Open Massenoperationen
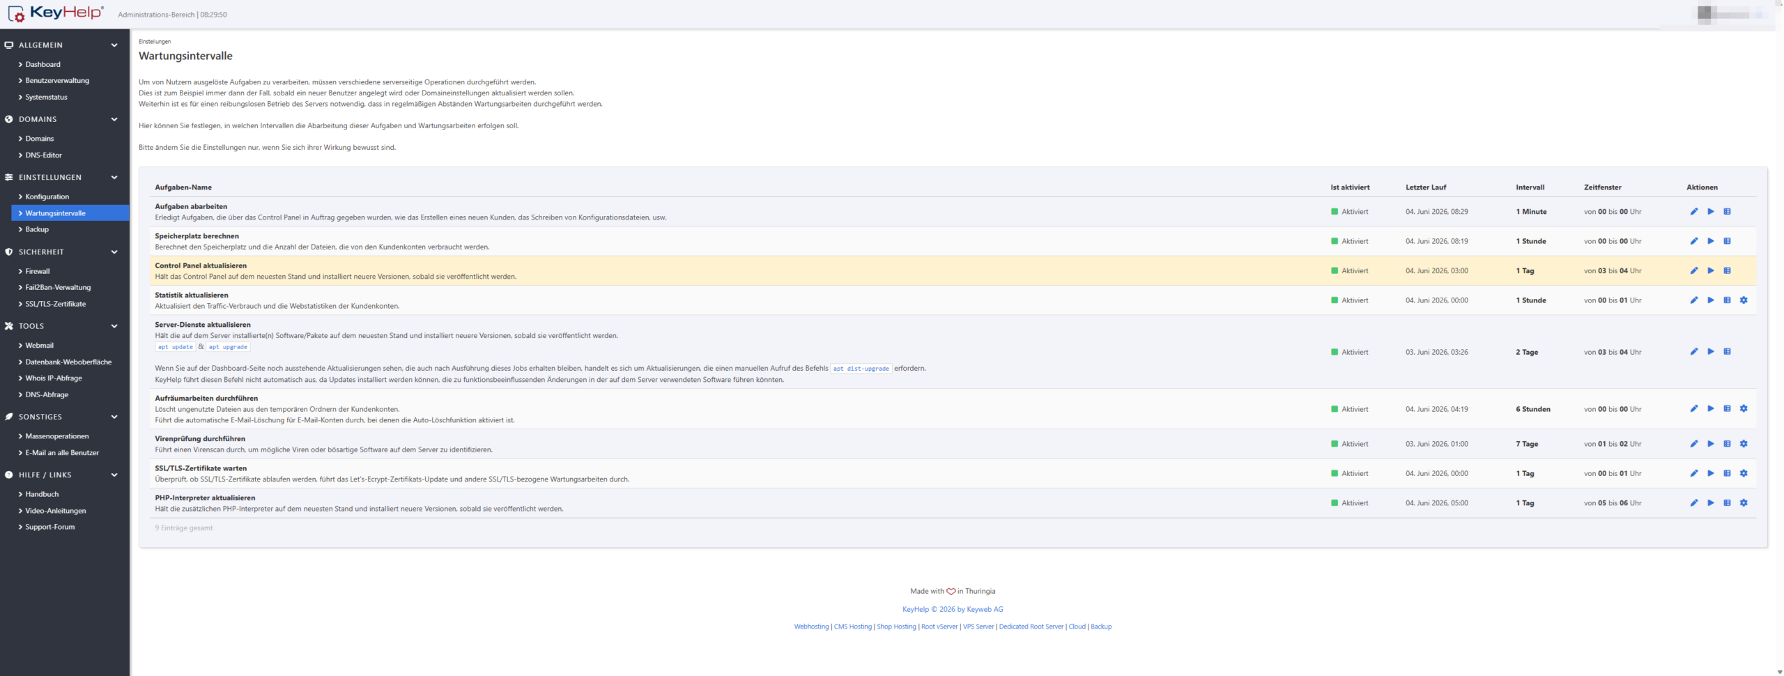Image resolution: width=1784 pixels, height=676 pixels. (57, 436)
